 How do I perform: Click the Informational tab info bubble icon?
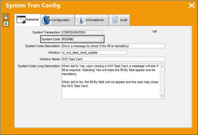[x=81, y=20]
